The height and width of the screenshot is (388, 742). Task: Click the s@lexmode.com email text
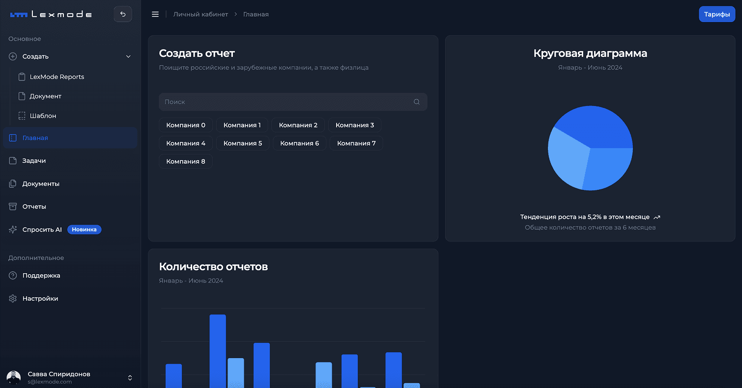50,382
